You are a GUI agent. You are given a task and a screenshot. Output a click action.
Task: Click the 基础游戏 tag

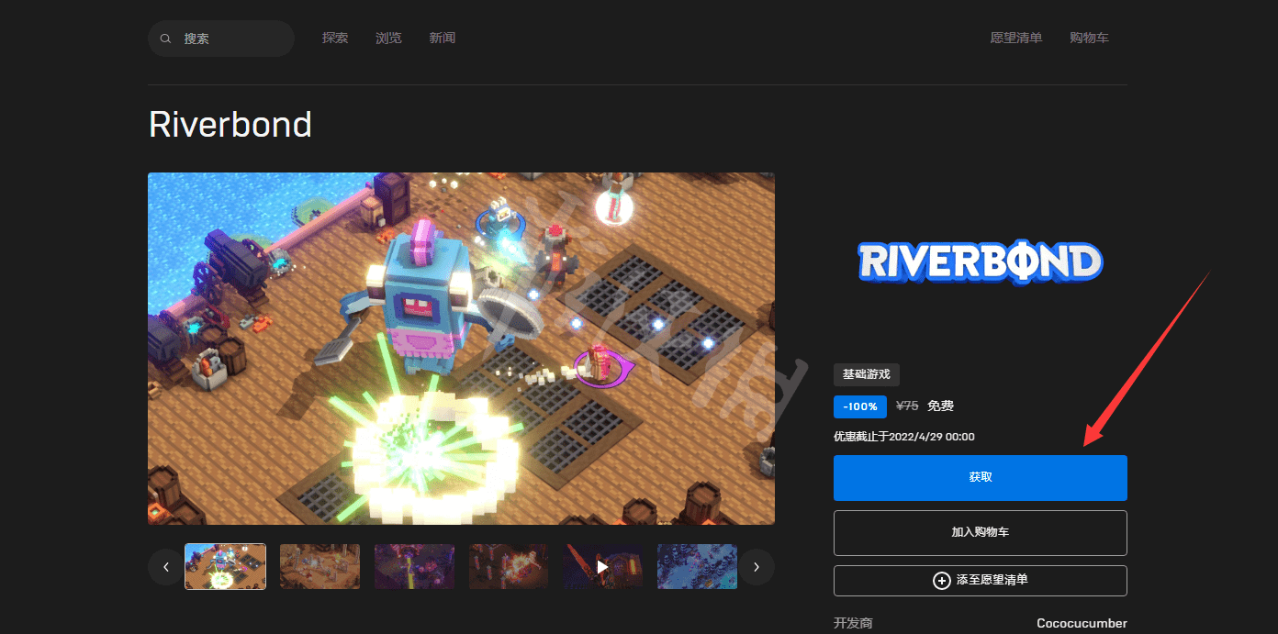pos(867,374)
